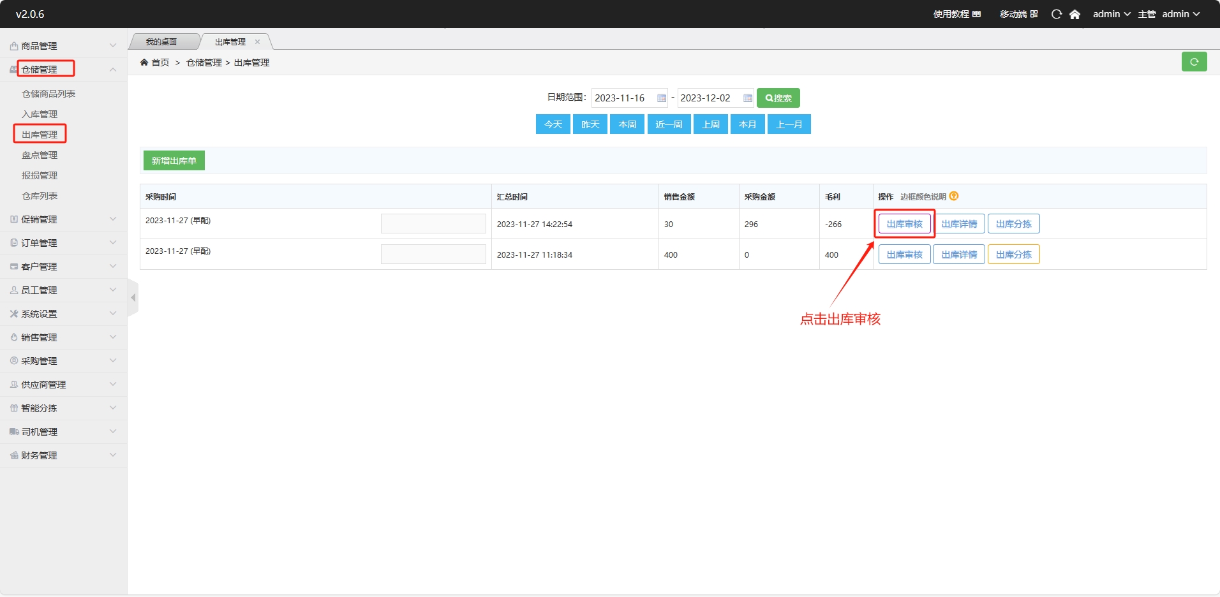Collapse the 仓储管理 menu section
Screen dimensions: 1220x597
[112, 70]
